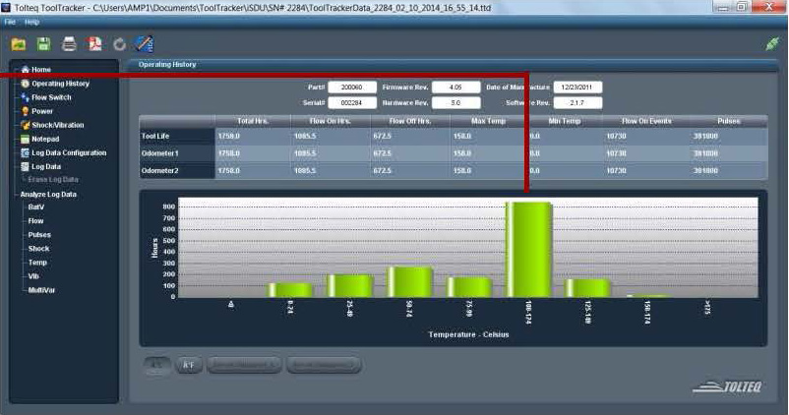Open the File menu
This screenshot has height=415, width=789.
point(10,22)
